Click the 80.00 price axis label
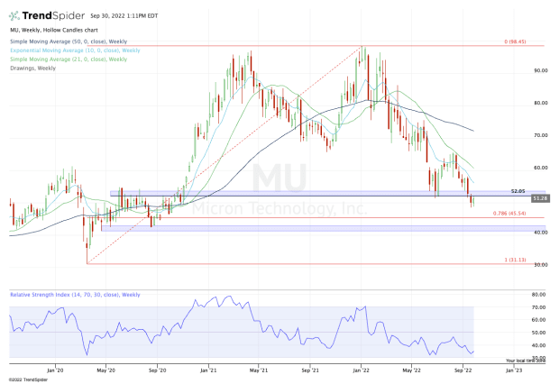Screen dimensions: 559x384 click(541, 103)
